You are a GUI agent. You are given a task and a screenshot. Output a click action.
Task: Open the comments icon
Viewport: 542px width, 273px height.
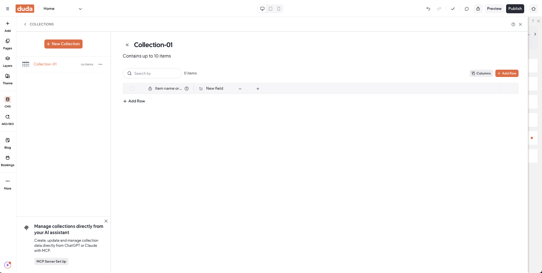[467, 9]
